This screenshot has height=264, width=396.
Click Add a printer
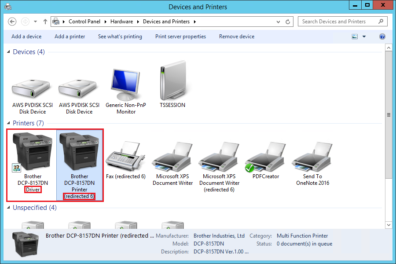pyautogui.click(x=70, y=37)
